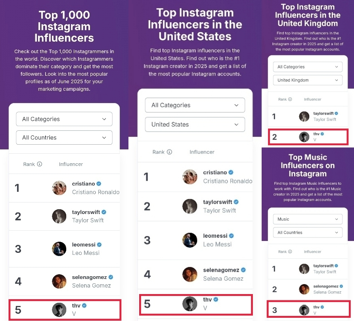
Task: Click leomessi's verified badge in the Top 1,000 list
Action: point(100,245)
